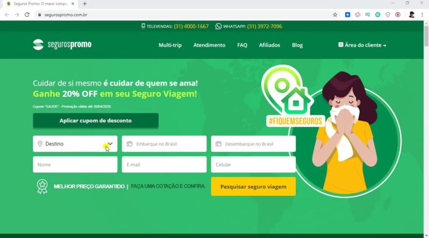The width and height of the screenshot is (429, 238).
Task: Click Aplicar cupom de desconto button
Action: [x=95, y=121]
